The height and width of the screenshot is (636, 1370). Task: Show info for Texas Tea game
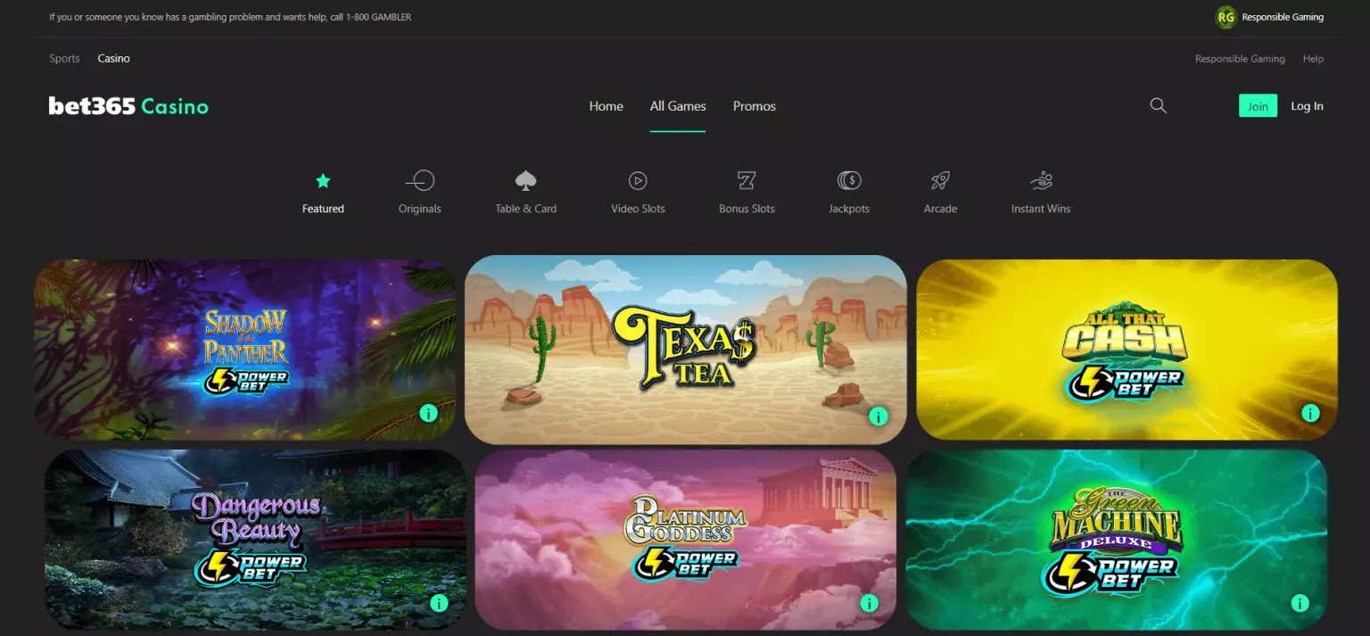click(879, 417)
